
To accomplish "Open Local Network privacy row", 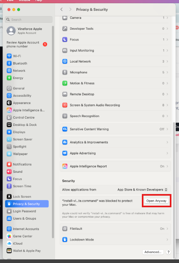I will point(115,61).
